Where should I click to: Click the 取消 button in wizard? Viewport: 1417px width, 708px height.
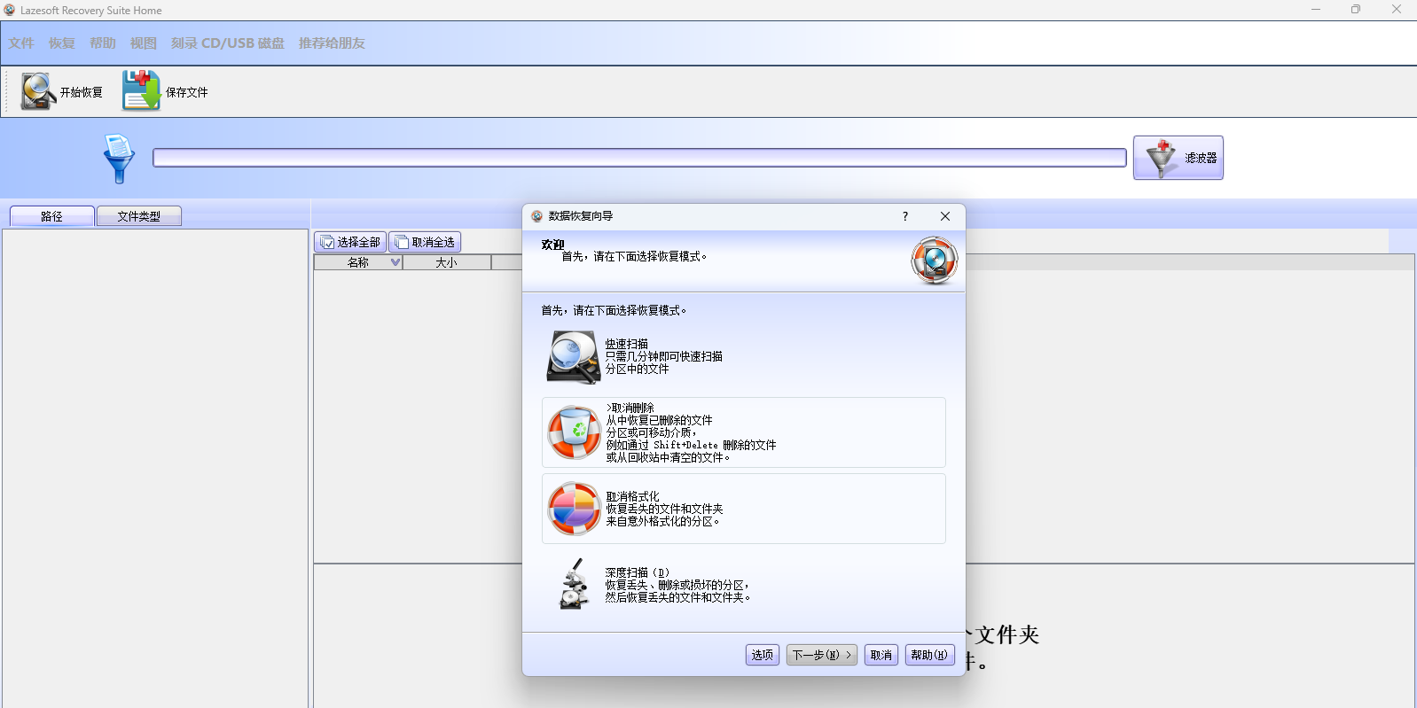881,655
